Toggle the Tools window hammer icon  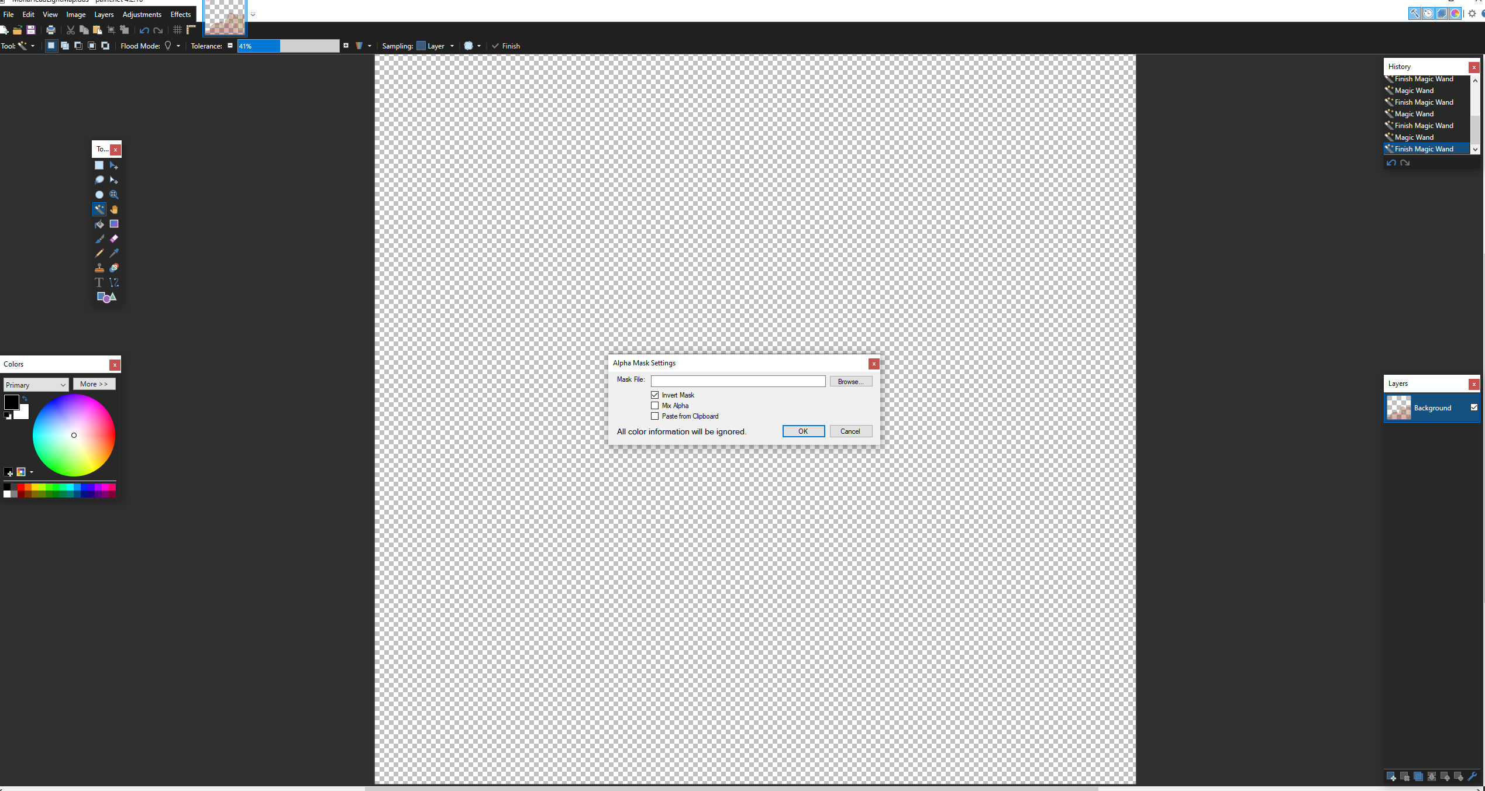(1414, 13)
